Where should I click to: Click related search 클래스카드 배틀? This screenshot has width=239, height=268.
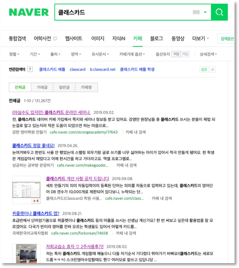click(52, 69)
